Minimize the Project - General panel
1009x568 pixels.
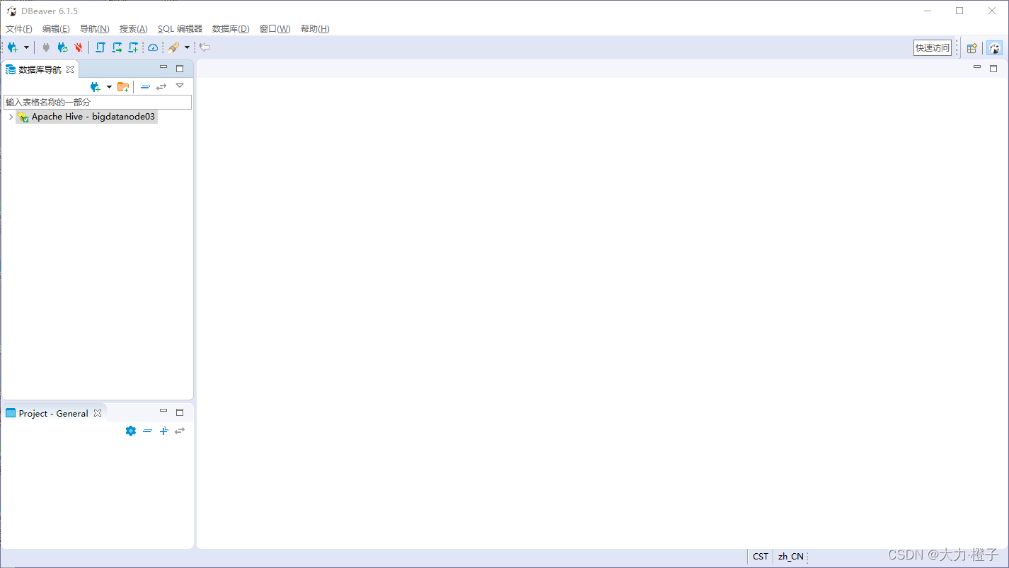click(163, 411)
